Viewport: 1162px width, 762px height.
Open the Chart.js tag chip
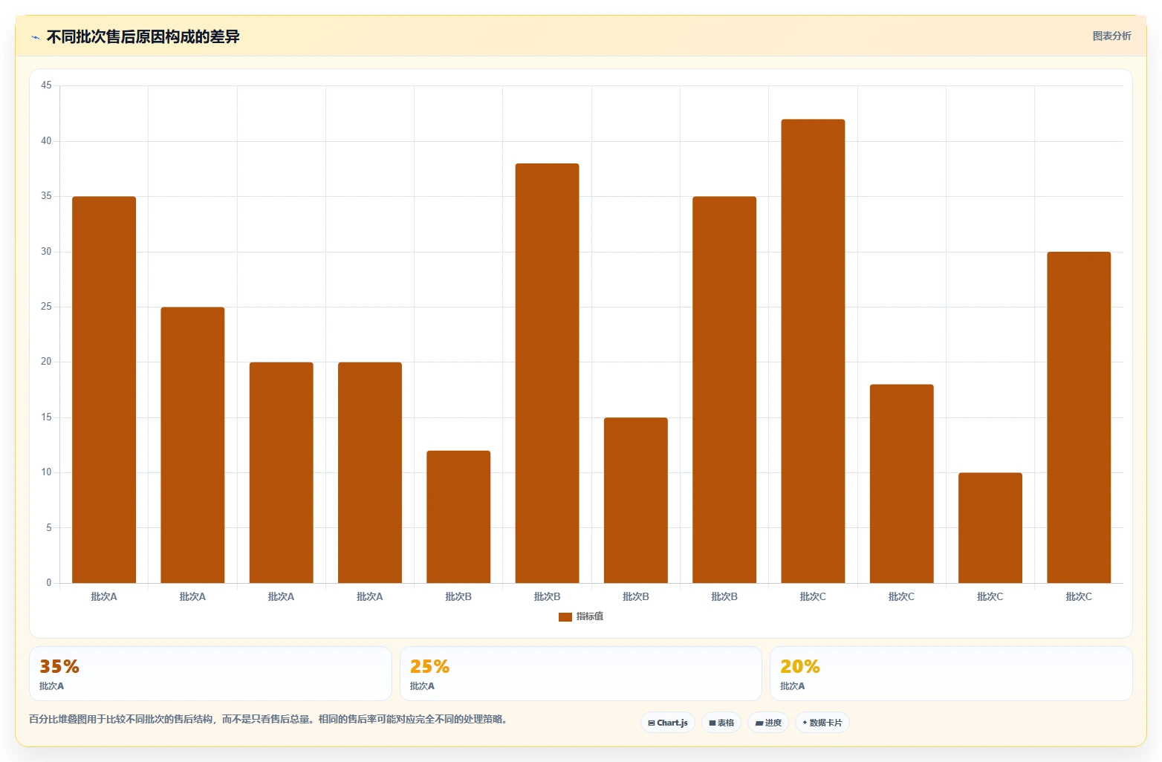[x=668, y=723]
